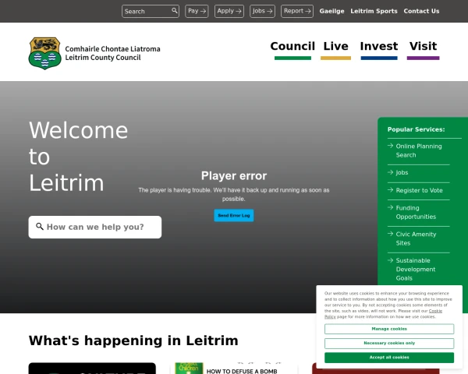Open Civic Amenity Sites link
Image resolution: width=468 pixels, height=374 pixels.
coord(416,238)
